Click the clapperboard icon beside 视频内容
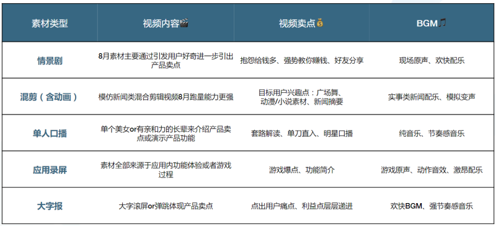This screenshot has height=226, width=496. [184, 23]
